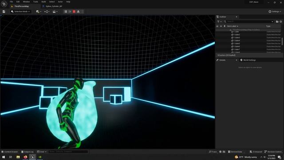Open the Select menu
The image size is (284, 160).
[x=52, y=2]
